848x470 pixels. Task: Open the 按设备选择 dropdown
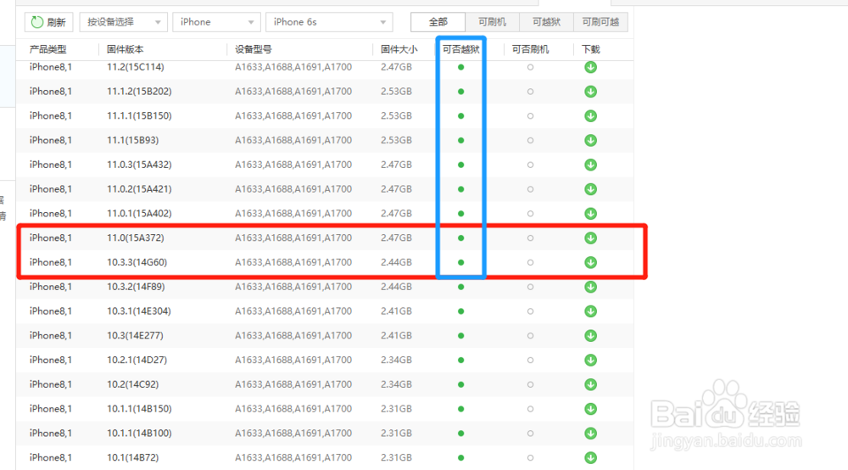tap(123, 22)
